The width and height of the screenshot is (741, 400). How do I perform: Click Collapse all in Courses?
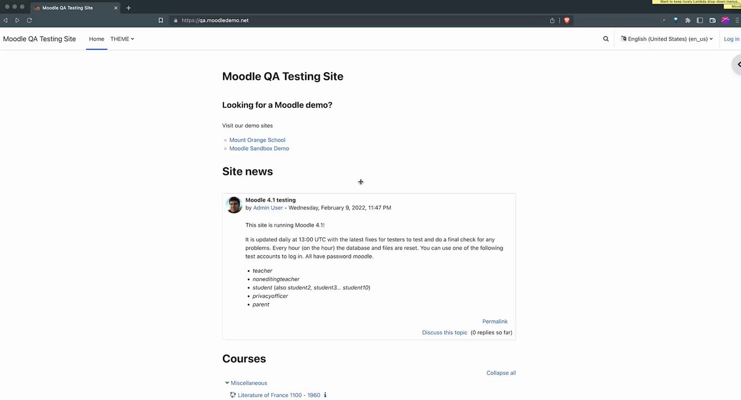click(501, 373)
